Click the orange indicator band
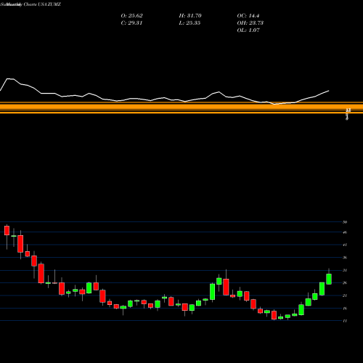The image size is (363, 363). pyautogui.click(x=181, y=107)
